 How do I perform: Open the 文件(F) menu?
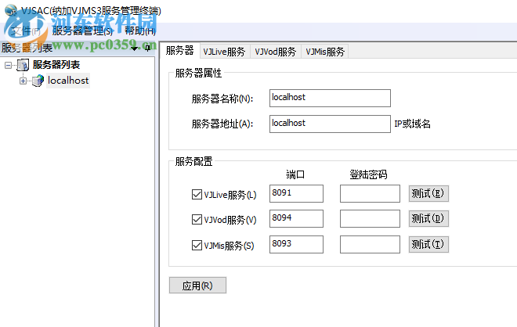(26, 31)
